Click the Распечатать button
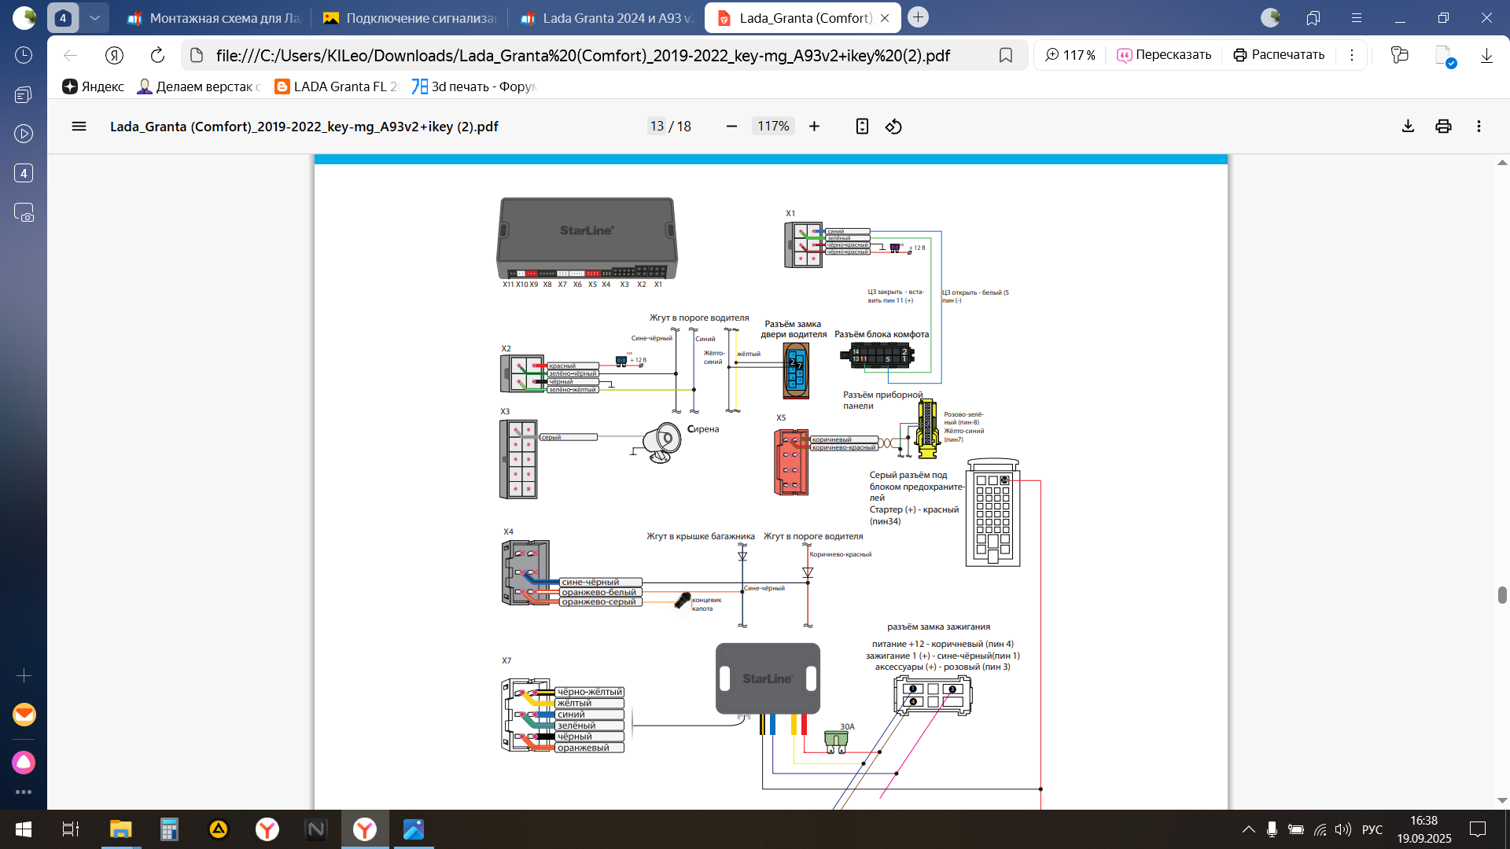The height and width of the screenshot is (849, 1510). (x=1279, y=55)
